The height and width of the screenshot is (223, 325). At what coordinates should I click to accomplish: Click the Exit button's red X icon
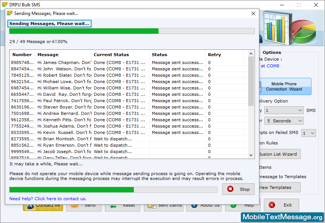click(x=272, y=205)
